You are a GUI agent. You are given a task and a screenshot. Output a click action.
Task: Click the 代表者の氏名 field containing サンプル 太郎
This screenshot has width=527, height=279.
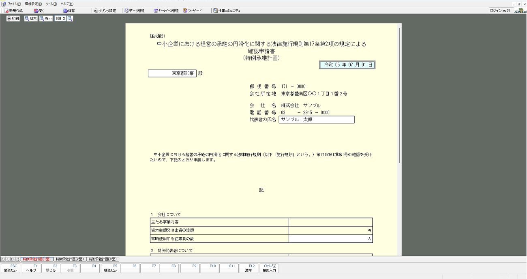tap(316, 120)
